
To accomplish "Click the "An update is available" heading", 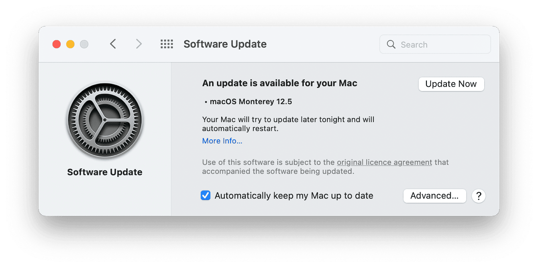I will [x=279, y=83].
